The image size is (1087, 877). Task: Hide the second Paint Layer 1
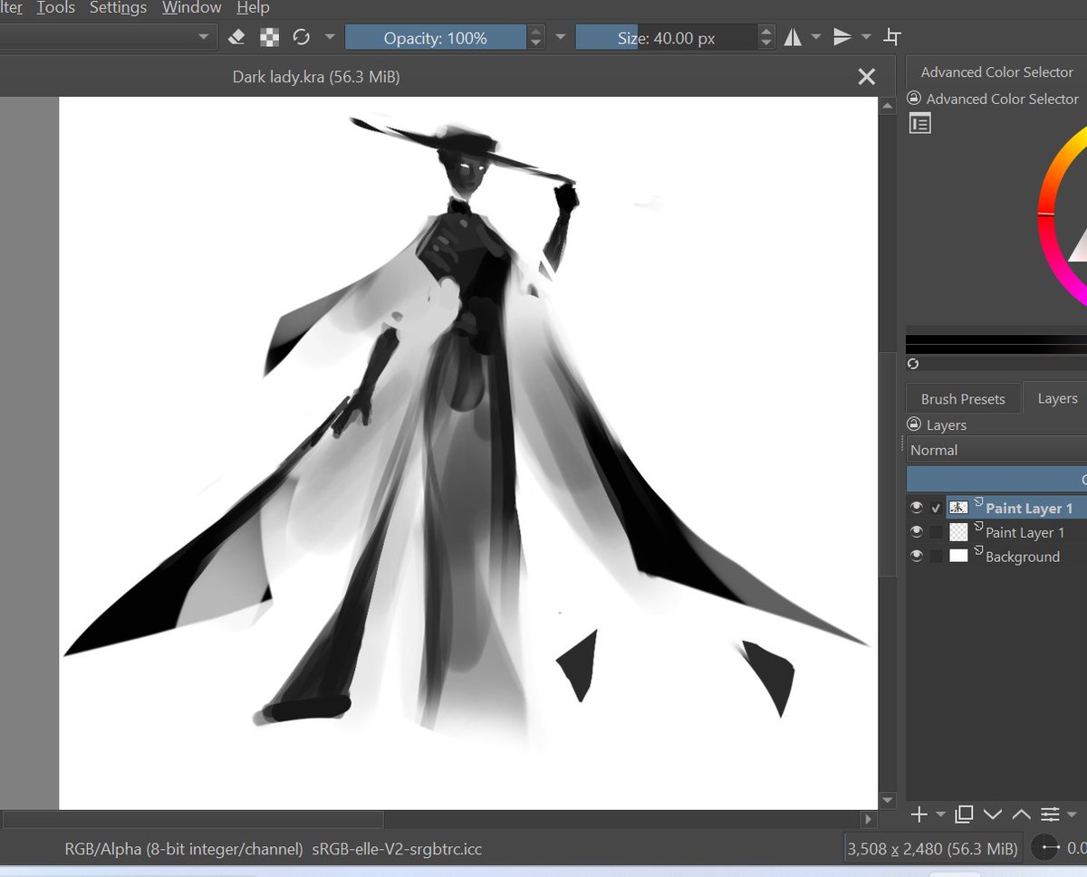click(x=917, y=531)
